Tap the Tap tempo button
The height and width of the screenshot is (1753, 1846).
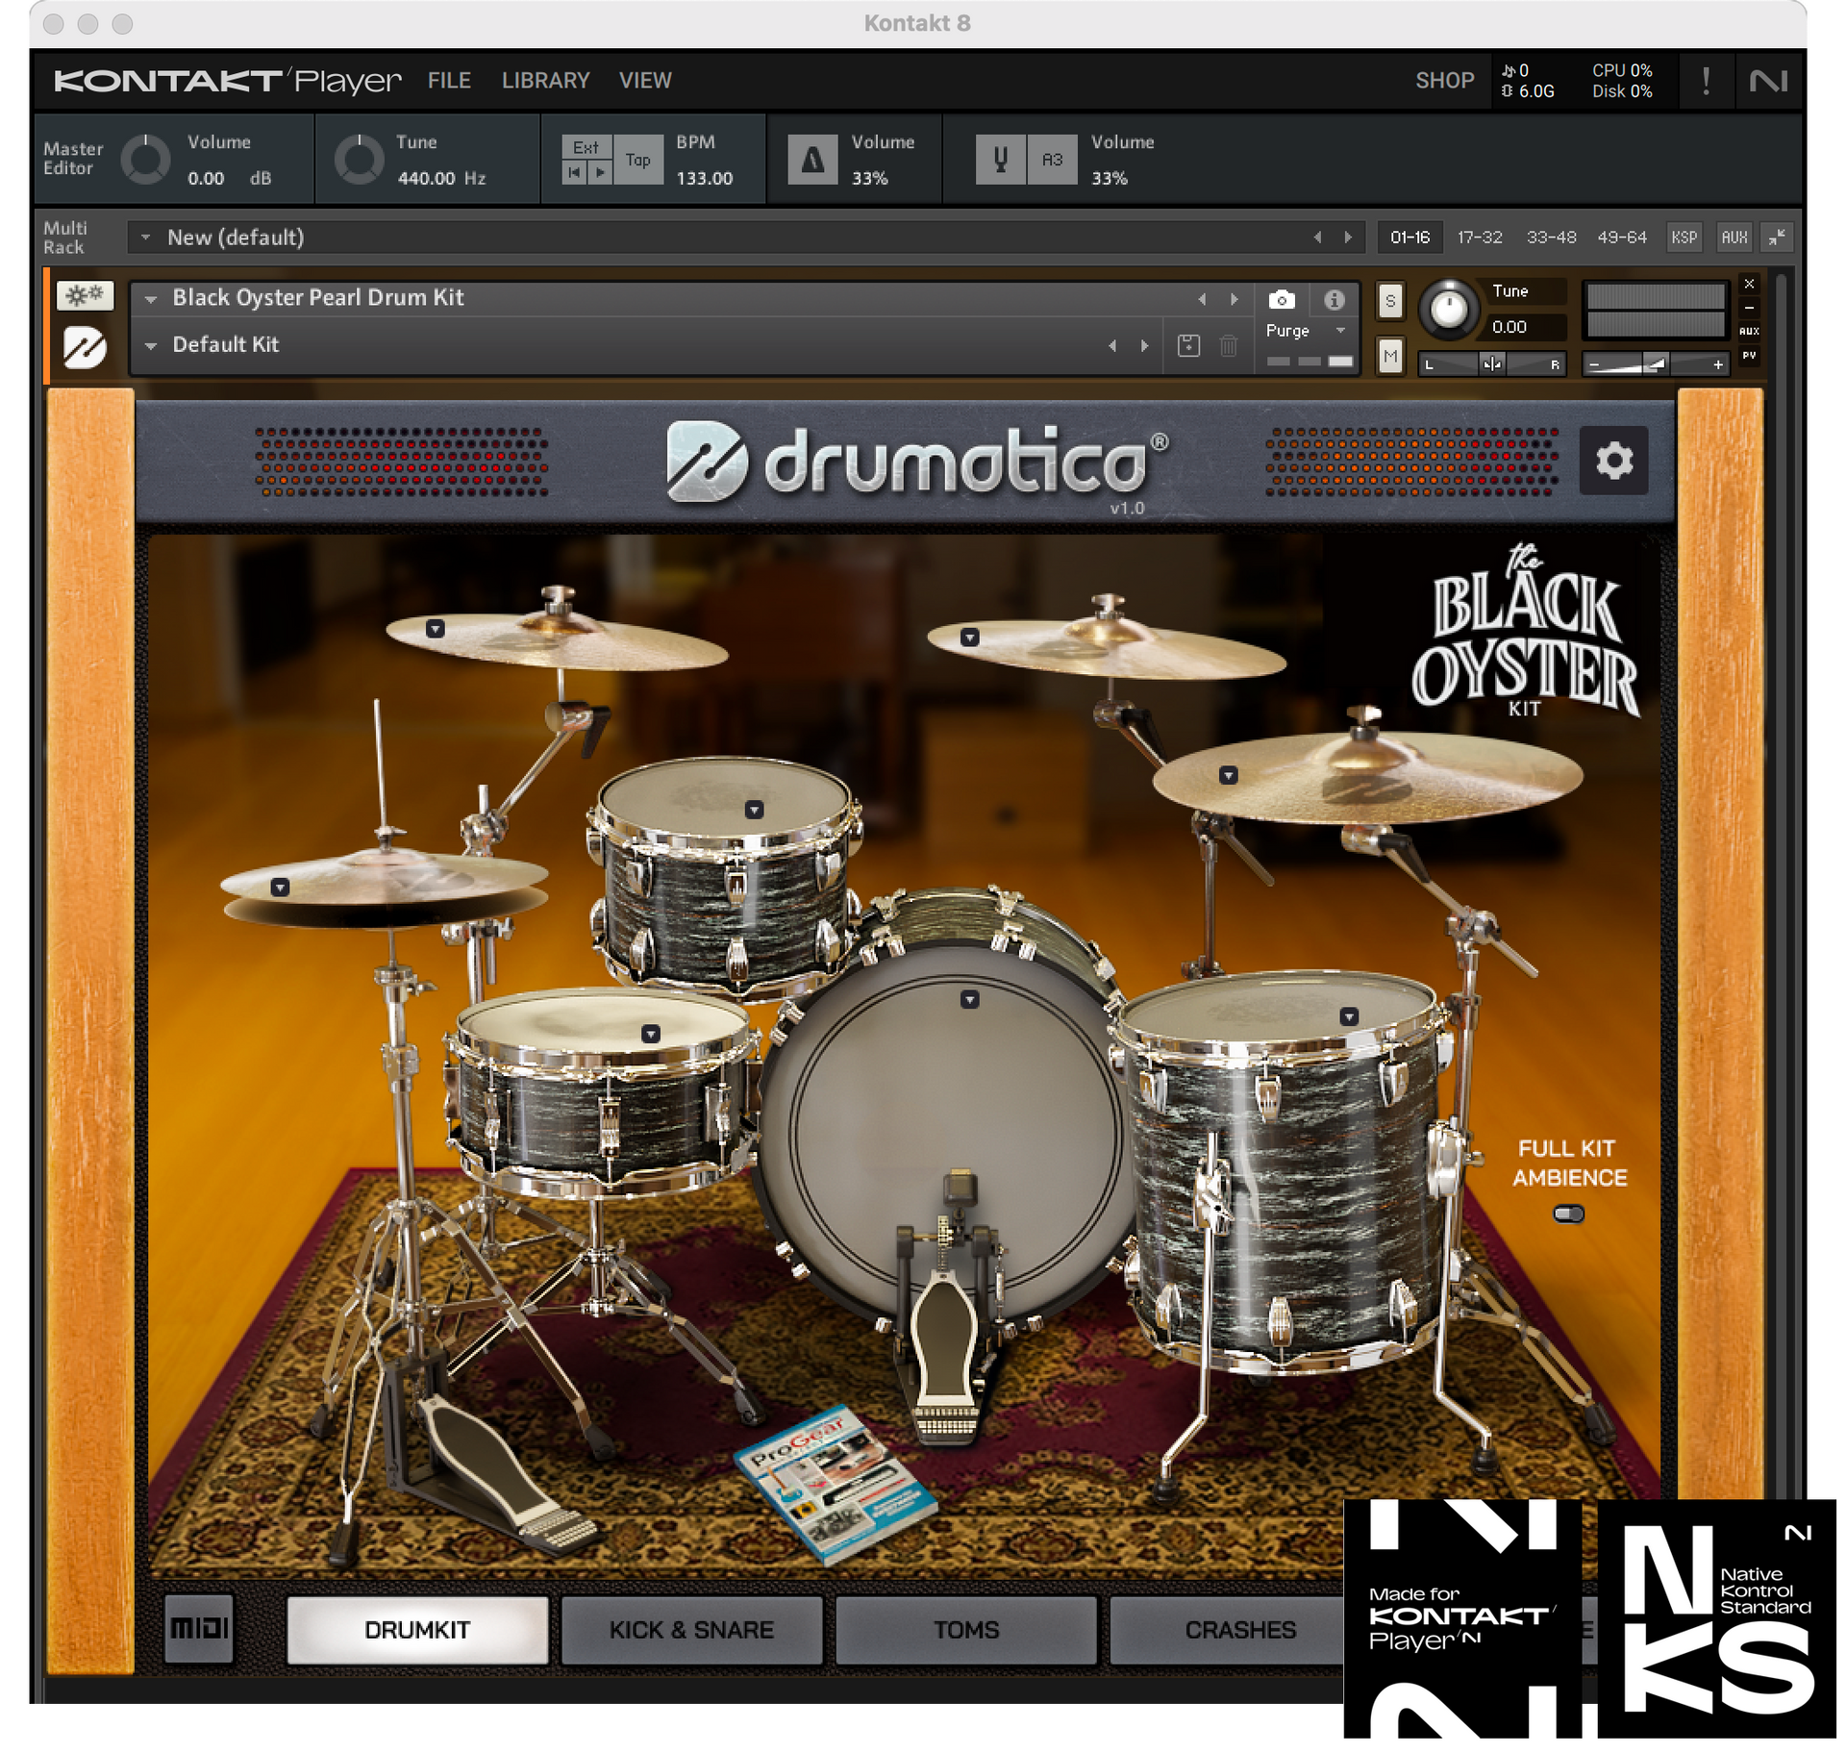pyautogui.click(x=637, y=160)
